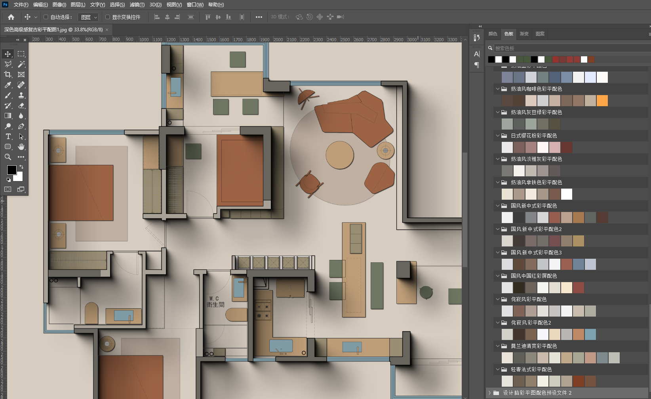Open the 图像(I) menu

point(59,5)
